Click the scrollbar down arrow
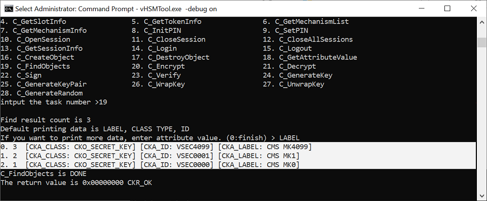The width and height of the screenshot is (487, 201). [x=482, y=196]
